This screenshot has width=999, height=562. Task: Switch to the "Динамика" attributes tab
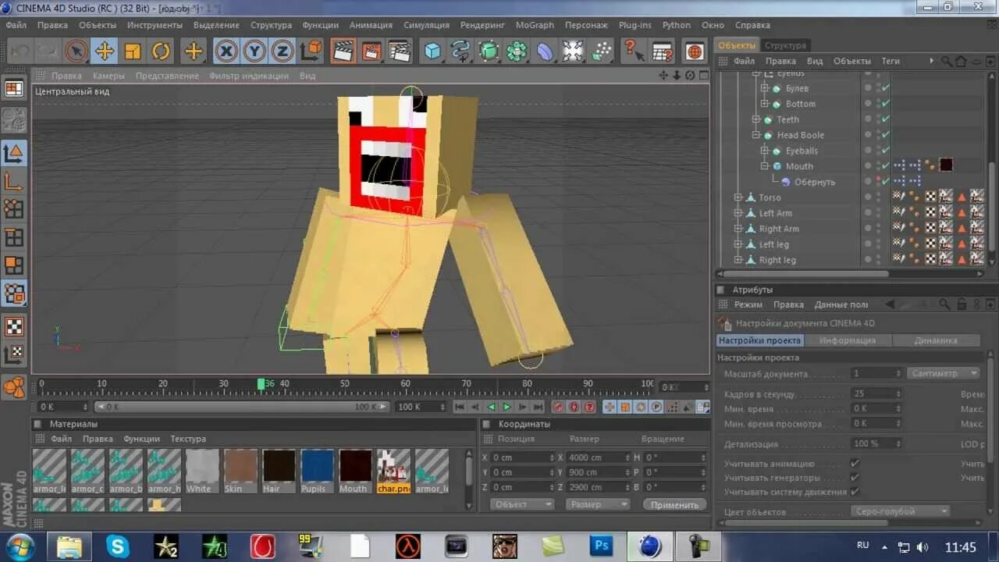coord(936,340)
